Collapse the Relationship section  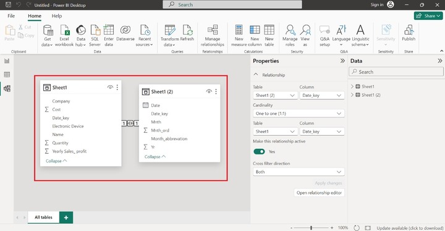pos(256,75)
